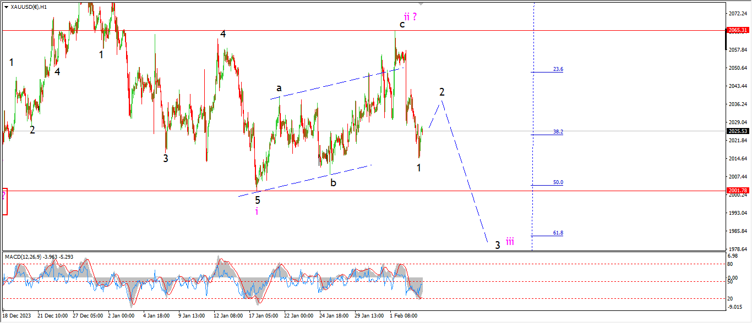The height and width of the screenshot is (323, 752).
Task: Click the 61.8 Fibonacci level label
Action: 558,233
